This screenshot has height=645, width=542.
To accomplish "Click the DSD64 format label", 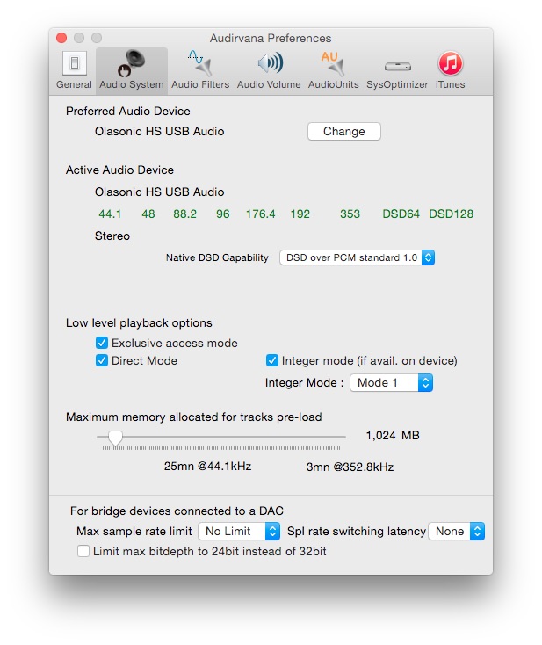I will click(401, 214).
